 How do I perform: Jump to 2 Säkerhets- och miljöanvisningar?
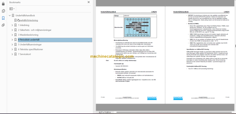(35, 30)
